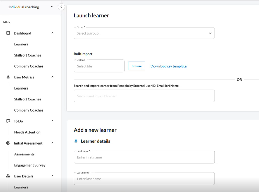Click the User Metrics person icon
The image size is (259, 192).
click(8, 77)
